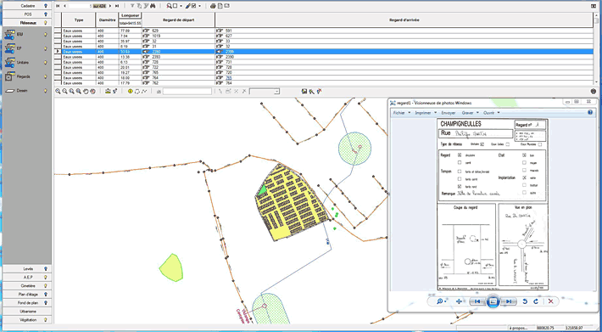This screenshot has width=602, height=332.
Task: Open dropdown arrow beside the square selection tool
Action: click(181, 6)
